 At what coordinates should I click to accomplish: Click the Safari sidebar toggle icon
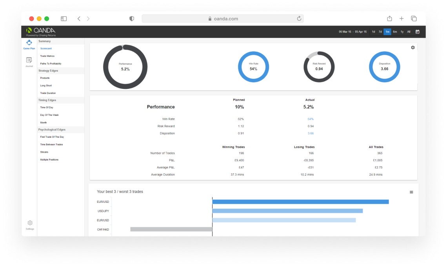point(64,19)
